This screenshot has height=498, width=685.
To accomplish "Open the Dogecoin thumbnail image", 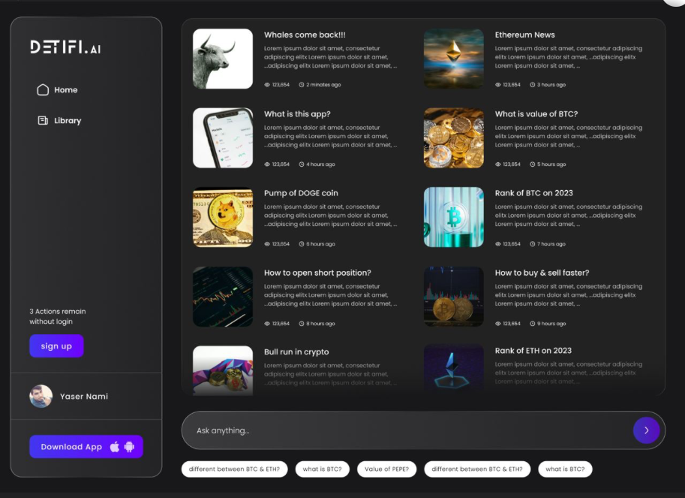I will pyautogui.click(x=223, y=217).
